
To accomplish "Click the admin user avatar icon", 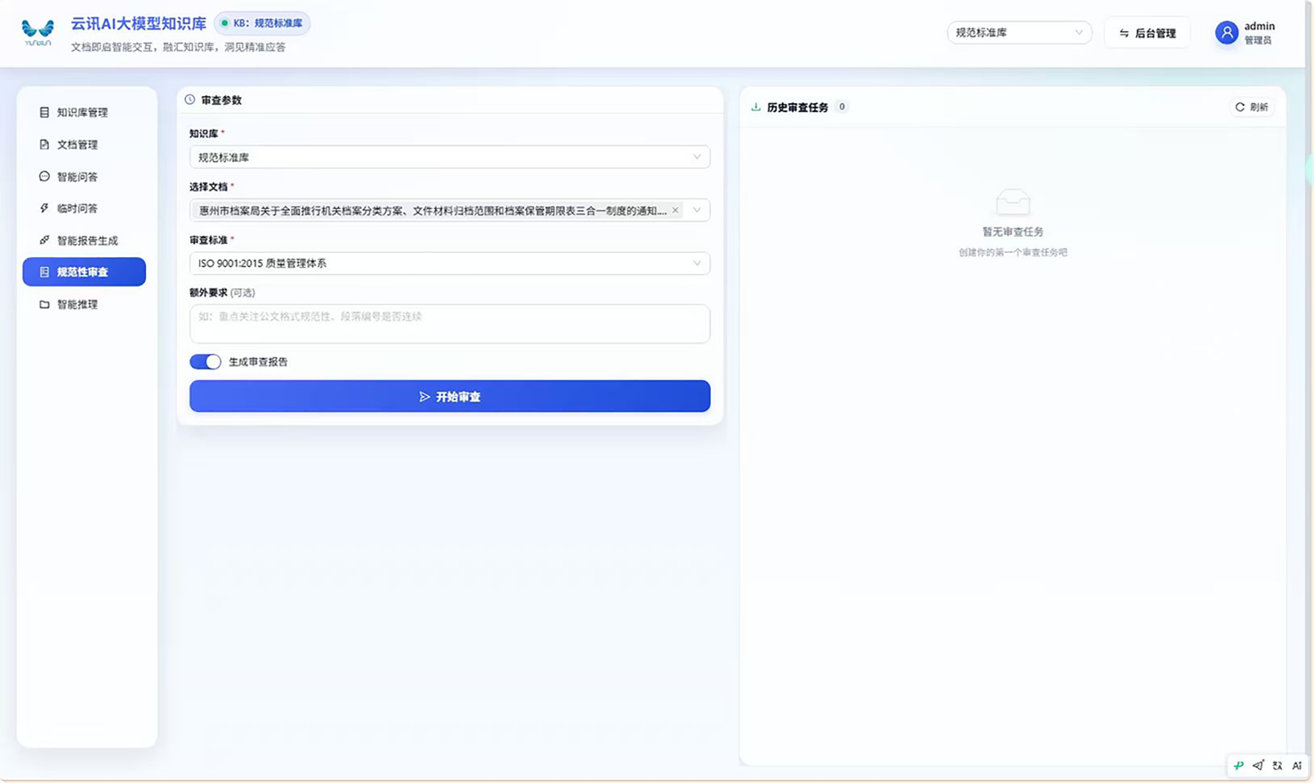I will (1227, 33).
